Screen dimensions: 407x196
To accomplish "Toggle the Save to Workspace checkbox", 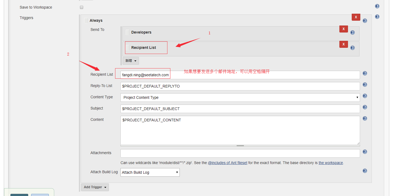I will pyautogui.click(x=82, y=7).
